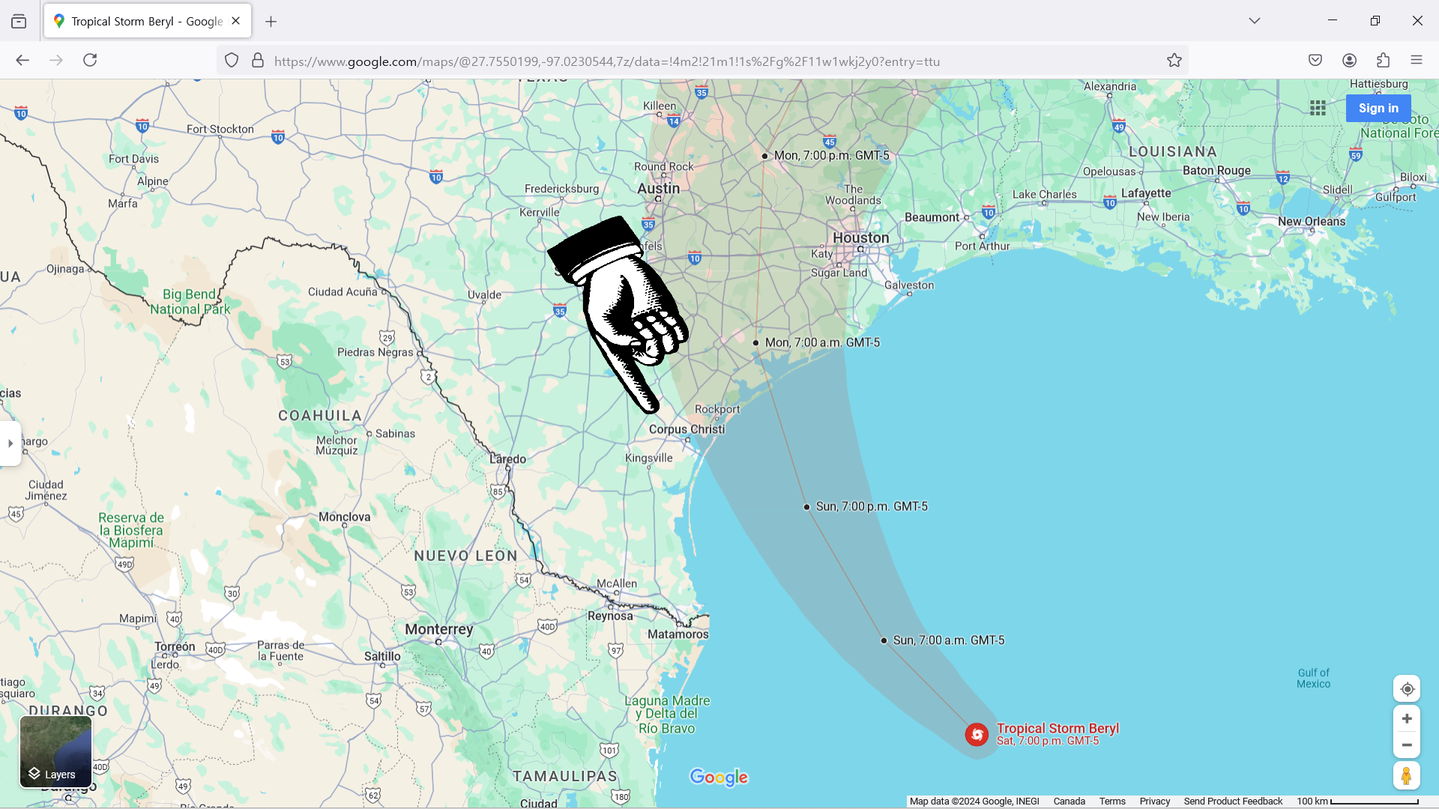1439x809 pixels.
Task: Click the Reynosa city label
Action: [x=610, y=616]
